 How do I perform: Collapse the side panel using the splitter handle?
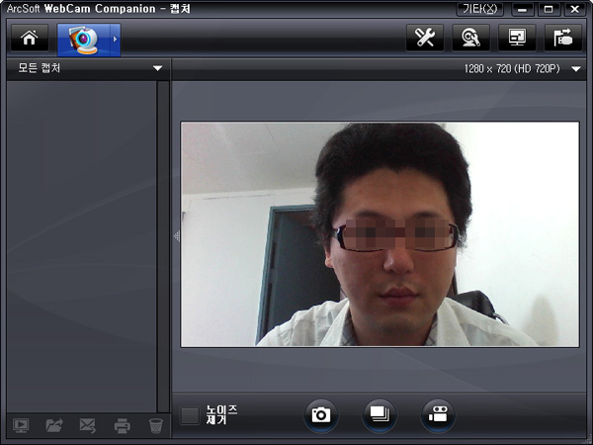pos(177,236)
